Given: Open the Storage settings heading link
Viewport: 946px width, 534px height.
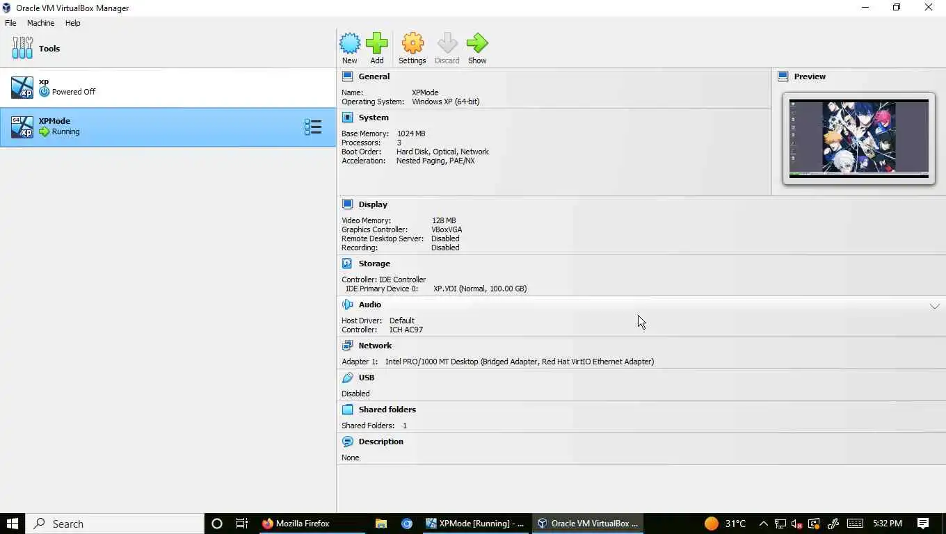Looking at the screenshot, I should (374, 264).
